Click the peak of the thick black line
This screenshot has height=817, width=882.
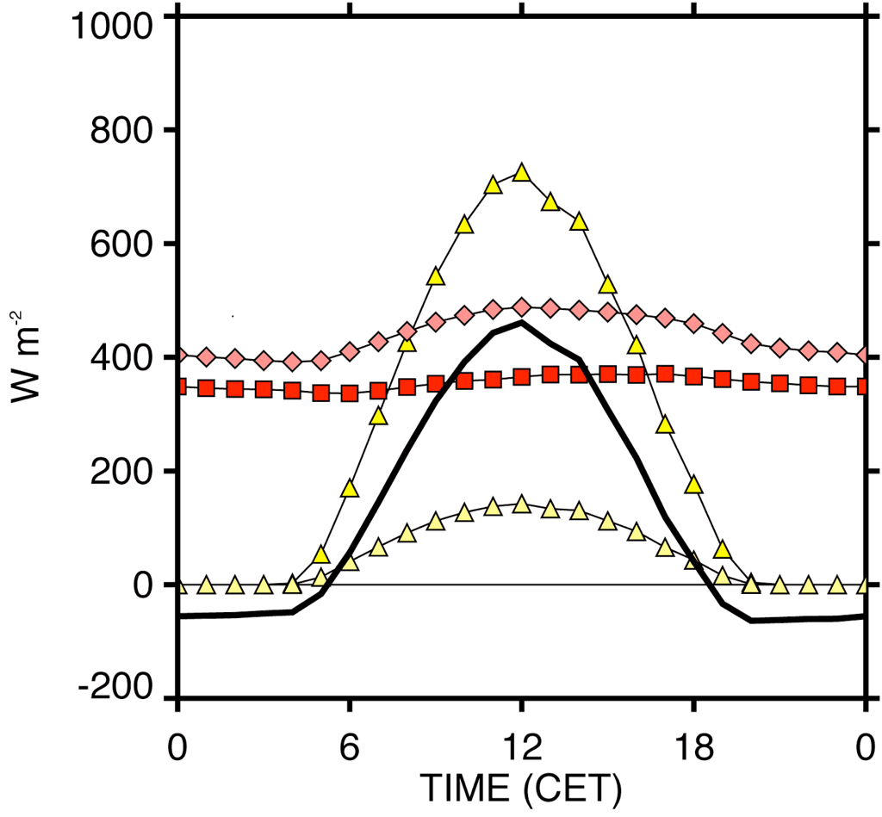(x=521, y=325)
